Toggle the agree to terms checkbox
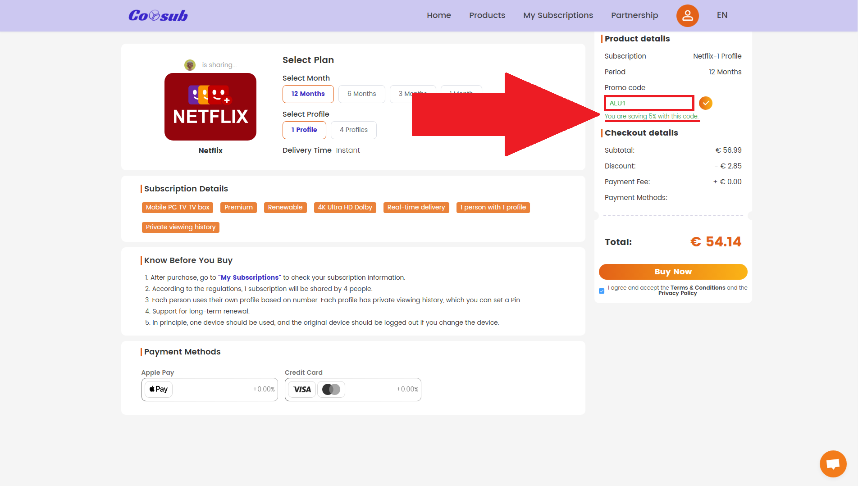 coord(602,291)
